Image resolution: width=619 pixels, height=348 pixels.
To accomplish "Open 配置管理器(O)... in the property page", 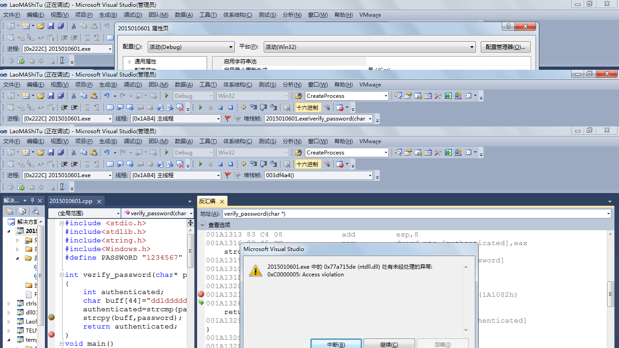I will [506, 47].
